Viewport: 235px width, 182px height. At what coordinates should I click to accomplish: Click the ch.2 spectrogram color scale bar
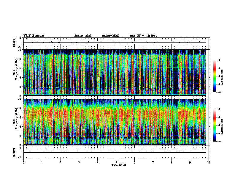coord(215,125)
